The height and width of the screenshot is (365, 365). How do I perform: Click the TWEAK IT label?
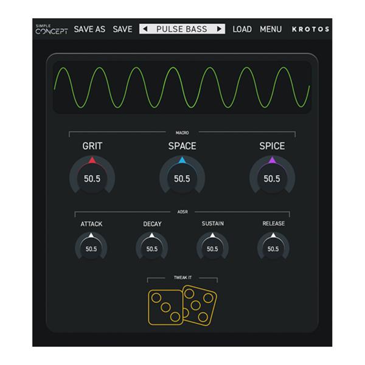pyautogui.click(x=182, y=277)
